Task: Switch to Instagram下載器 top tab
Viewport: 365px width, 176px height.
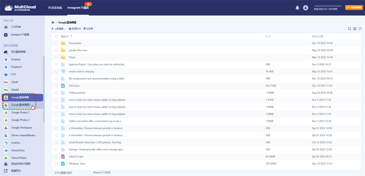Action: [78, 8]
